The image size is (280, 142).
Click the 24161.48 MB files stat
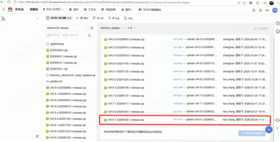tap(59, 18)
